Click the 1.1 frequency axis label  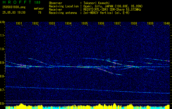pos(2,35)
